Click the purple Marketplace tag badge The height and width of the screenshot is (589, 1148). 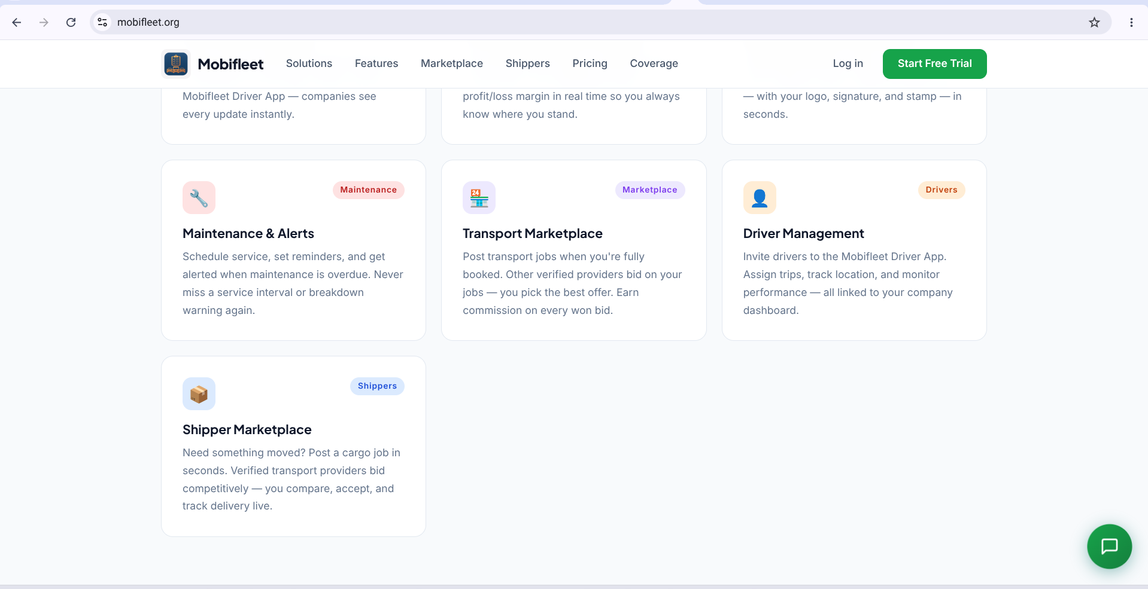(x=649, y=190)
